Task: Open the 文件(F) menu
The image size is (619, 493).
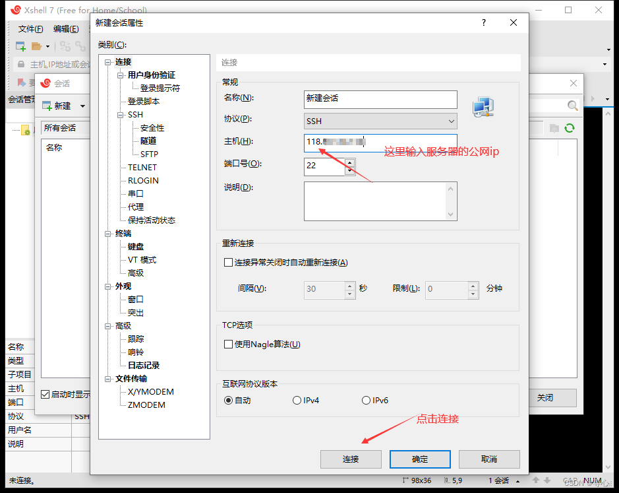Action: [x=31, y=29]
